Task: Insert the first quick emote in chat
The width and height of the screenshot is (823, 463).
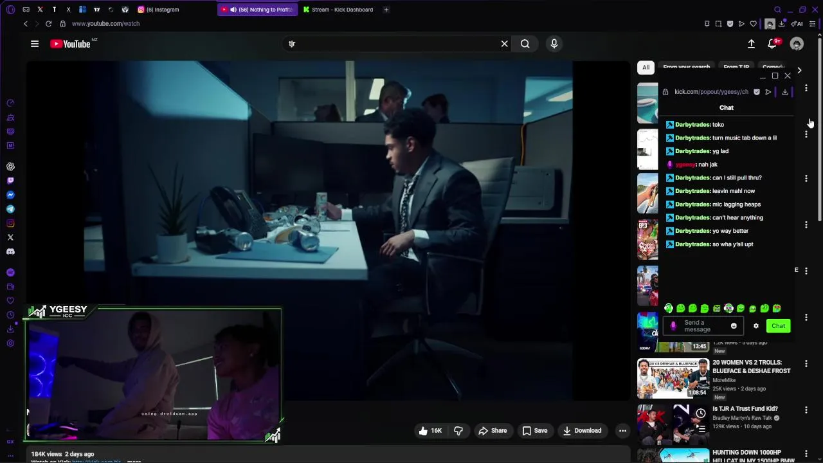Action: [x=669, y=309]
